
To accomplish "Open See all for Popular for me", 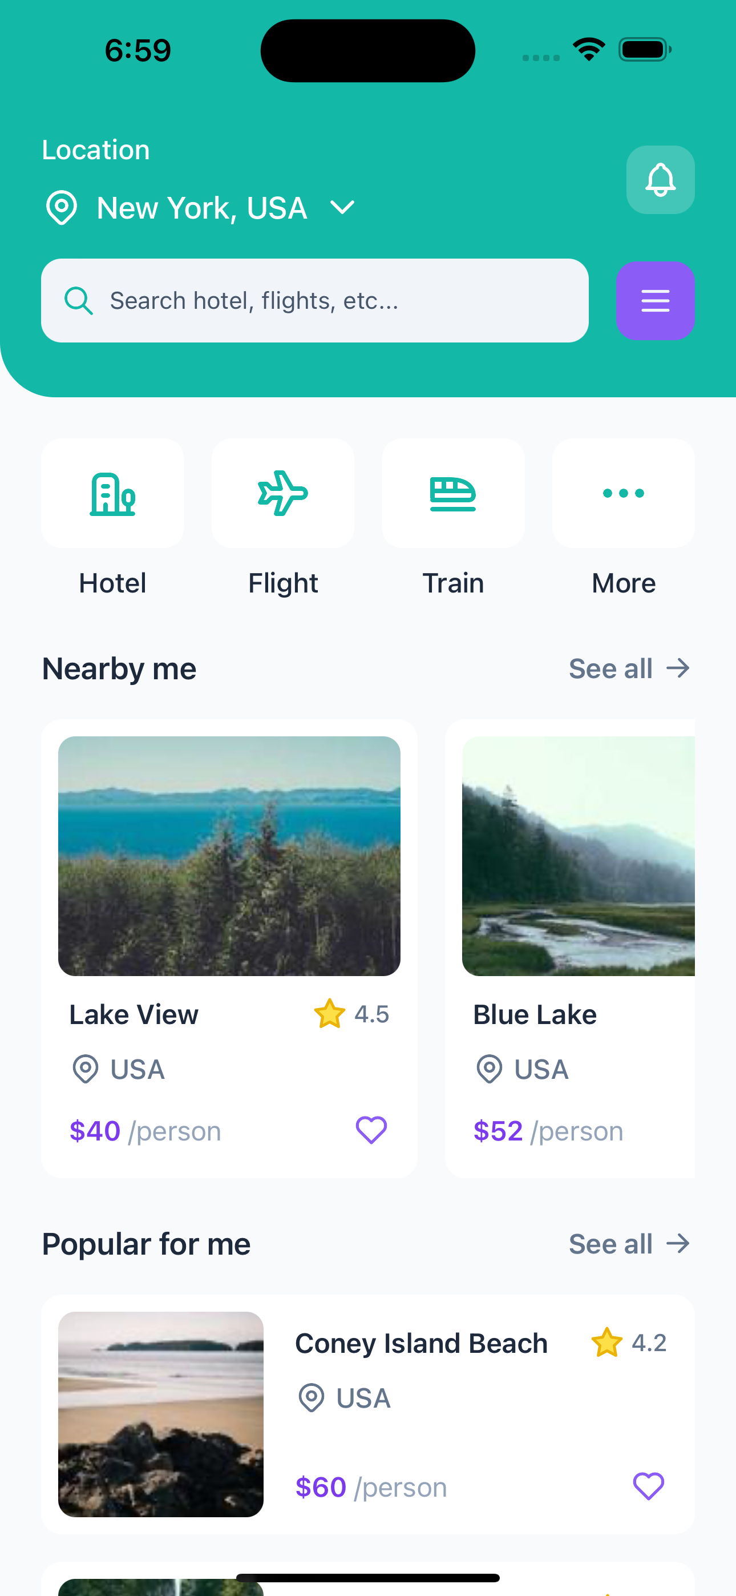I will pyautogui.click(x=629, y=1243).
